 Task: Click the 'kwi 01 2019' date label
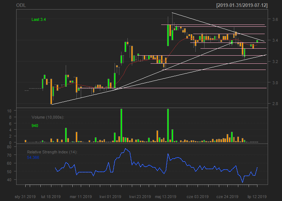(x=110, y=197)
